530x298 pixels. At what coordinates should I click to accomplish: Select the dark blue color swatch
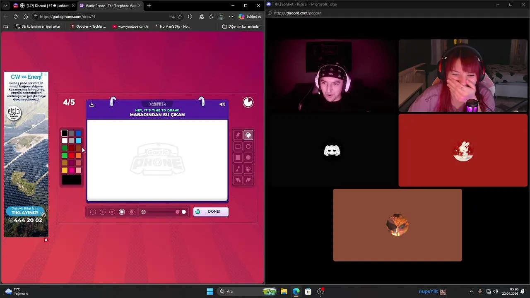tap(78, 133)
